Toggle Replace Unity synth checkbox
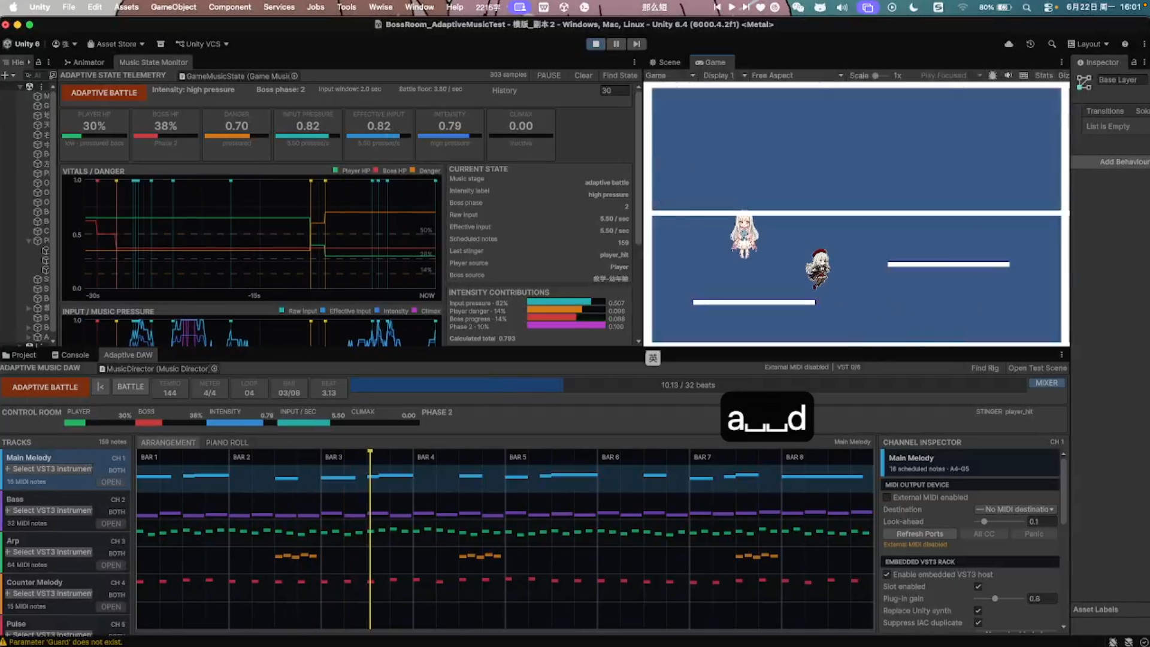 coord(978,610)
